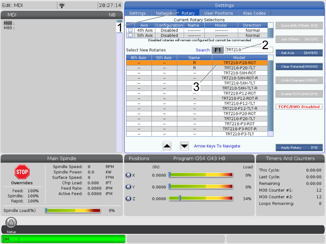Switch to the Rotary tab
The image size is (326, 244).
[x=188, y=13]
